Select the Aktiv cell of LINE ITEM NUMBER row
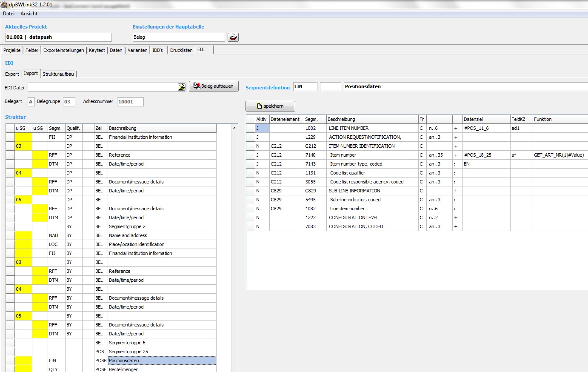588x372 pixels. [262, 128]
